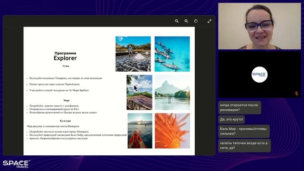This screenshot has width=304, height=171.
Task: Click the Культура section heading
Action: pos(66,121)
